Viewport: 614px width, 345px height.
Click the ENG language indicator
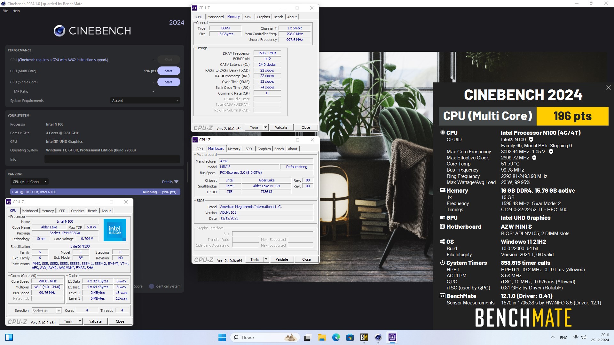tap(564, 337)
